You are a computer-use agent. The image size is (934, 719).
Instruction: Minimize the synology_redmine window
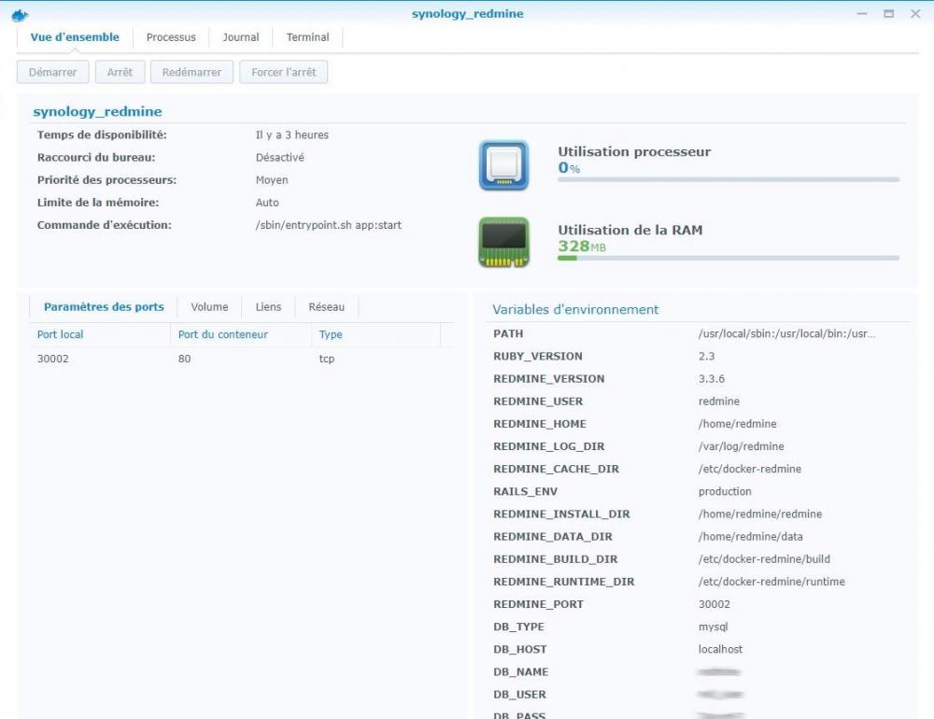pyautogui.click(x=863, y=14)
